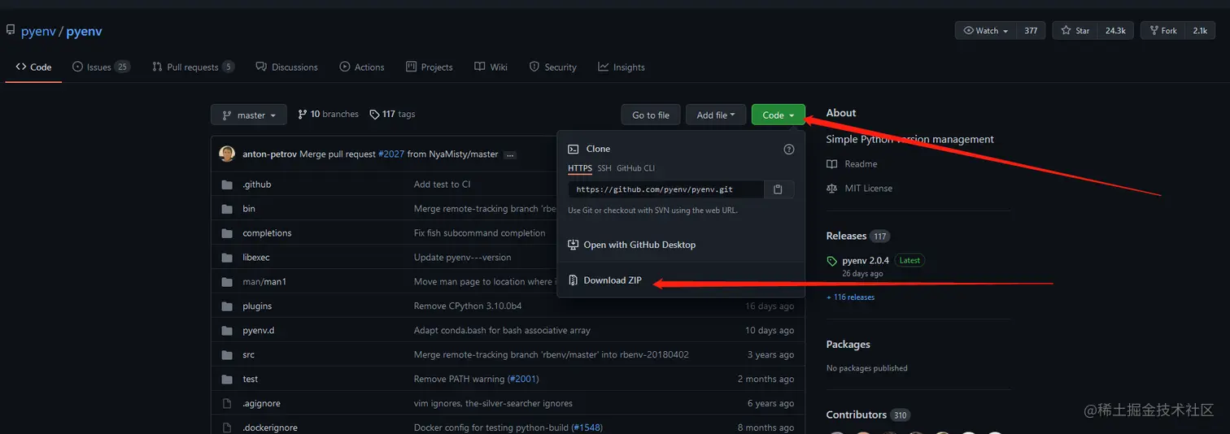Fork the pyenv repository
The width and height of the screenshot is (1230, 434).
click(1162, 31)
